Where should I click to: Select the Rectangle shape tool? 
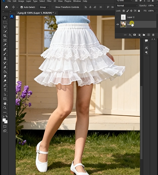click(x=5, y=99)
